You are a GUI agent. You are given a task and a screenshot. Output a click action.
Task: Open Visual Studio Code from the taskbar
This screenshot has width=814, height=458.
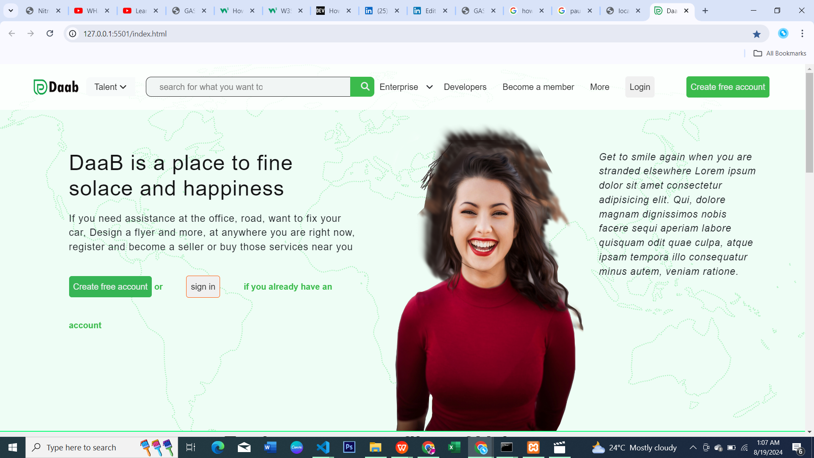(323, 447)
